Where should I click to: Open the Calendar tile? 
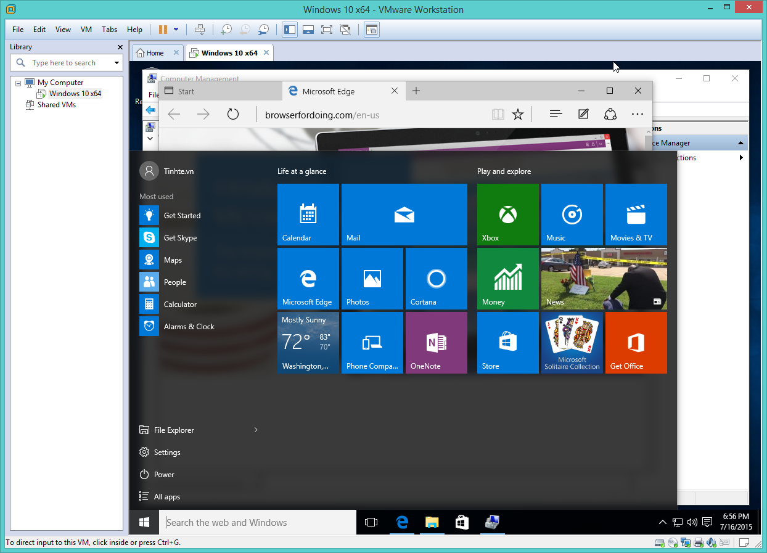[x=308, y=215]
